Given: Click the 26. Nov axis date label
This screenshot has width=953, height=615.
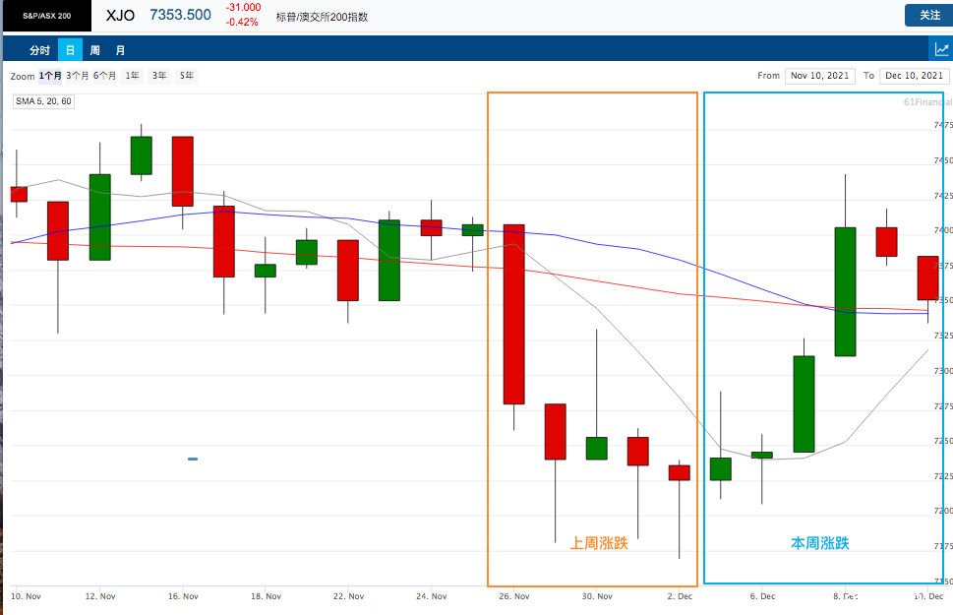Looking at the screenshot, I should [x=514, y=596].
